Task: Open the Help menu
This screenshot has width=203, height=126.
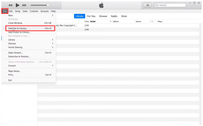Action: point(53,11)
